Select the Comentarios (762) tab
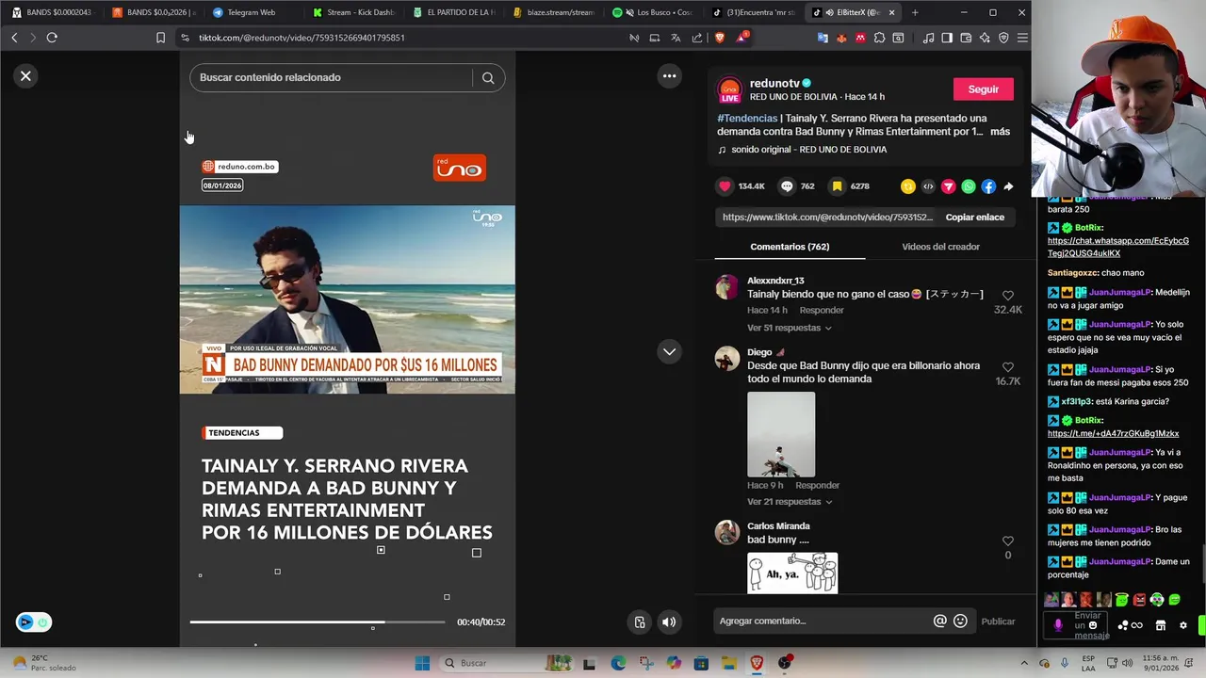 [790, 247]
